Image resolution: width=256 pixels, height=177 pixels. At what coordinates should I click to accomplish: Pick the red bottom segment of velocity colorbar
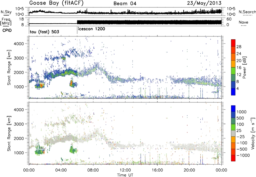(233, 158)
